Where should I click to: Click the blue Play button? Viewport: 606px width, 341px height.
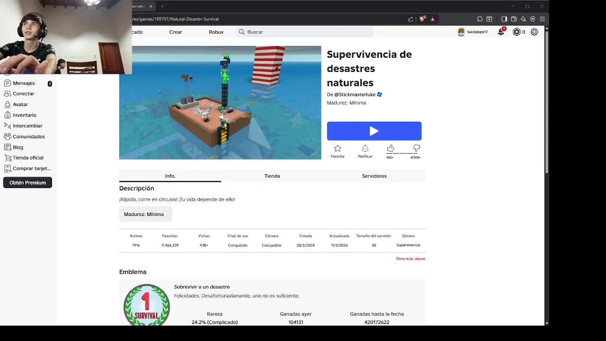click(374, 131)
